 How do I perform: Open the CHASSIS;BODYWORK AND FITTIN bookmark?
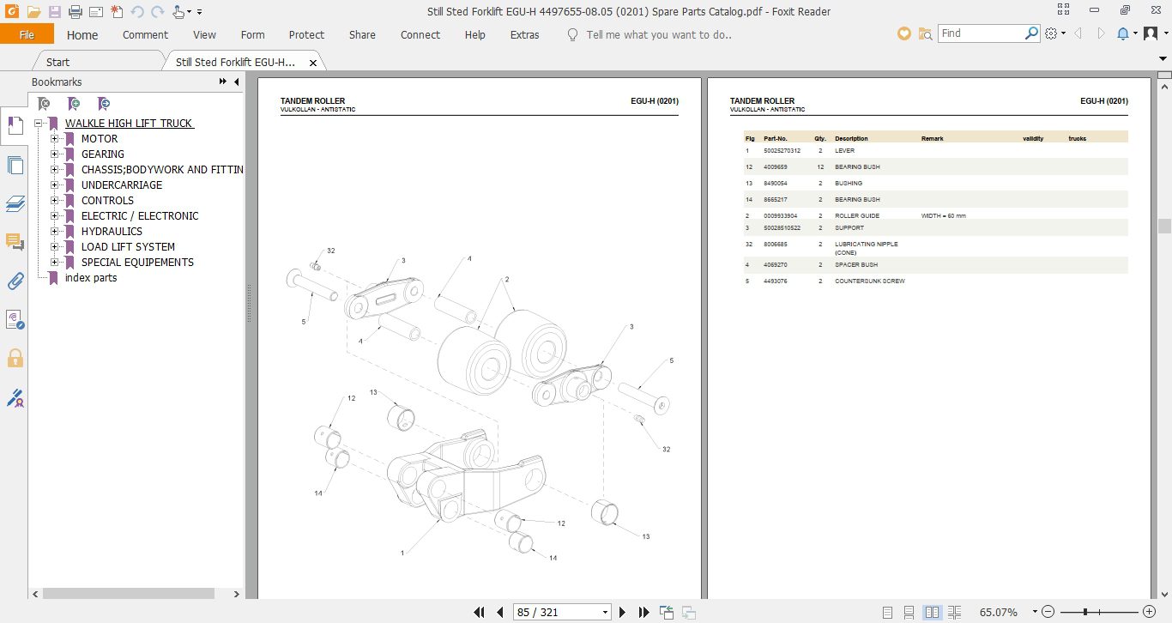162,170
